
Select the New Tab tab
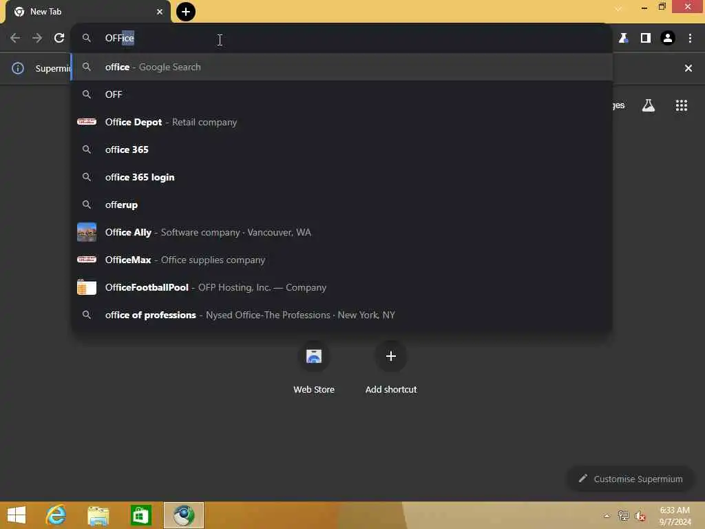[x=88, y=12]
